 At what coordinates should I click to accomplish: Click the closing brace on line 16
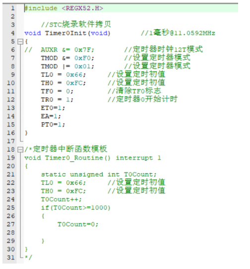(26, 133)
